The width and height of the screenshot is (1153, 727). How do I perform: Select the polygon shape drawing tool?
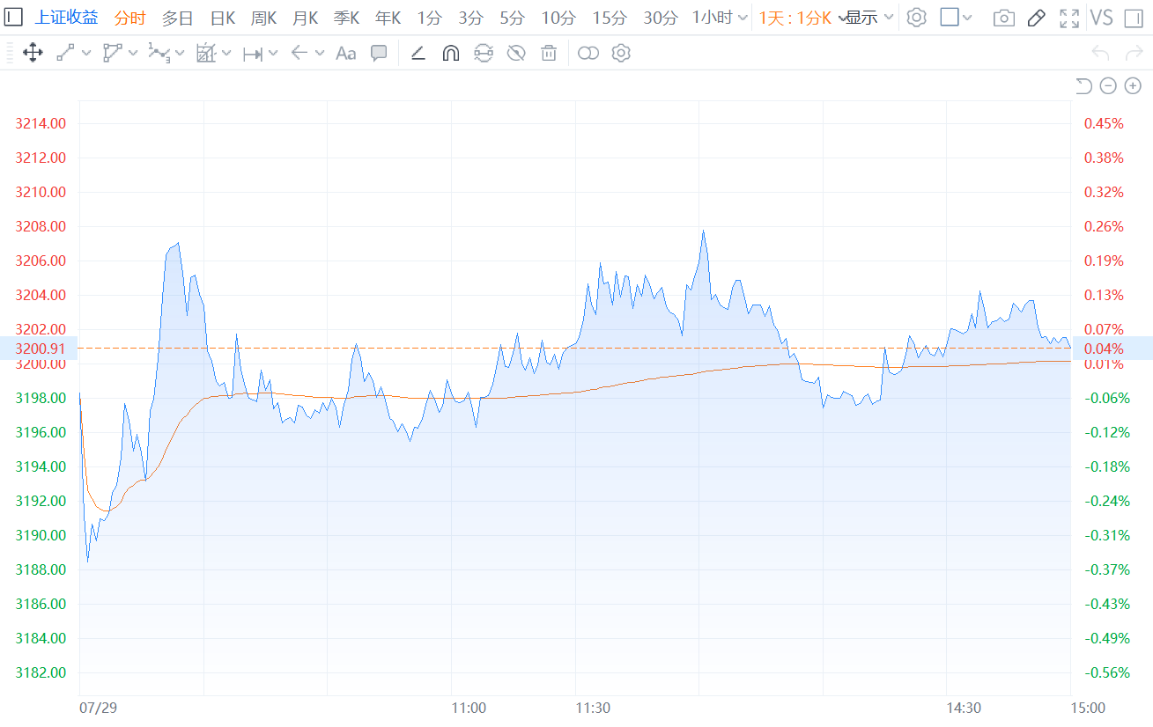113,54
